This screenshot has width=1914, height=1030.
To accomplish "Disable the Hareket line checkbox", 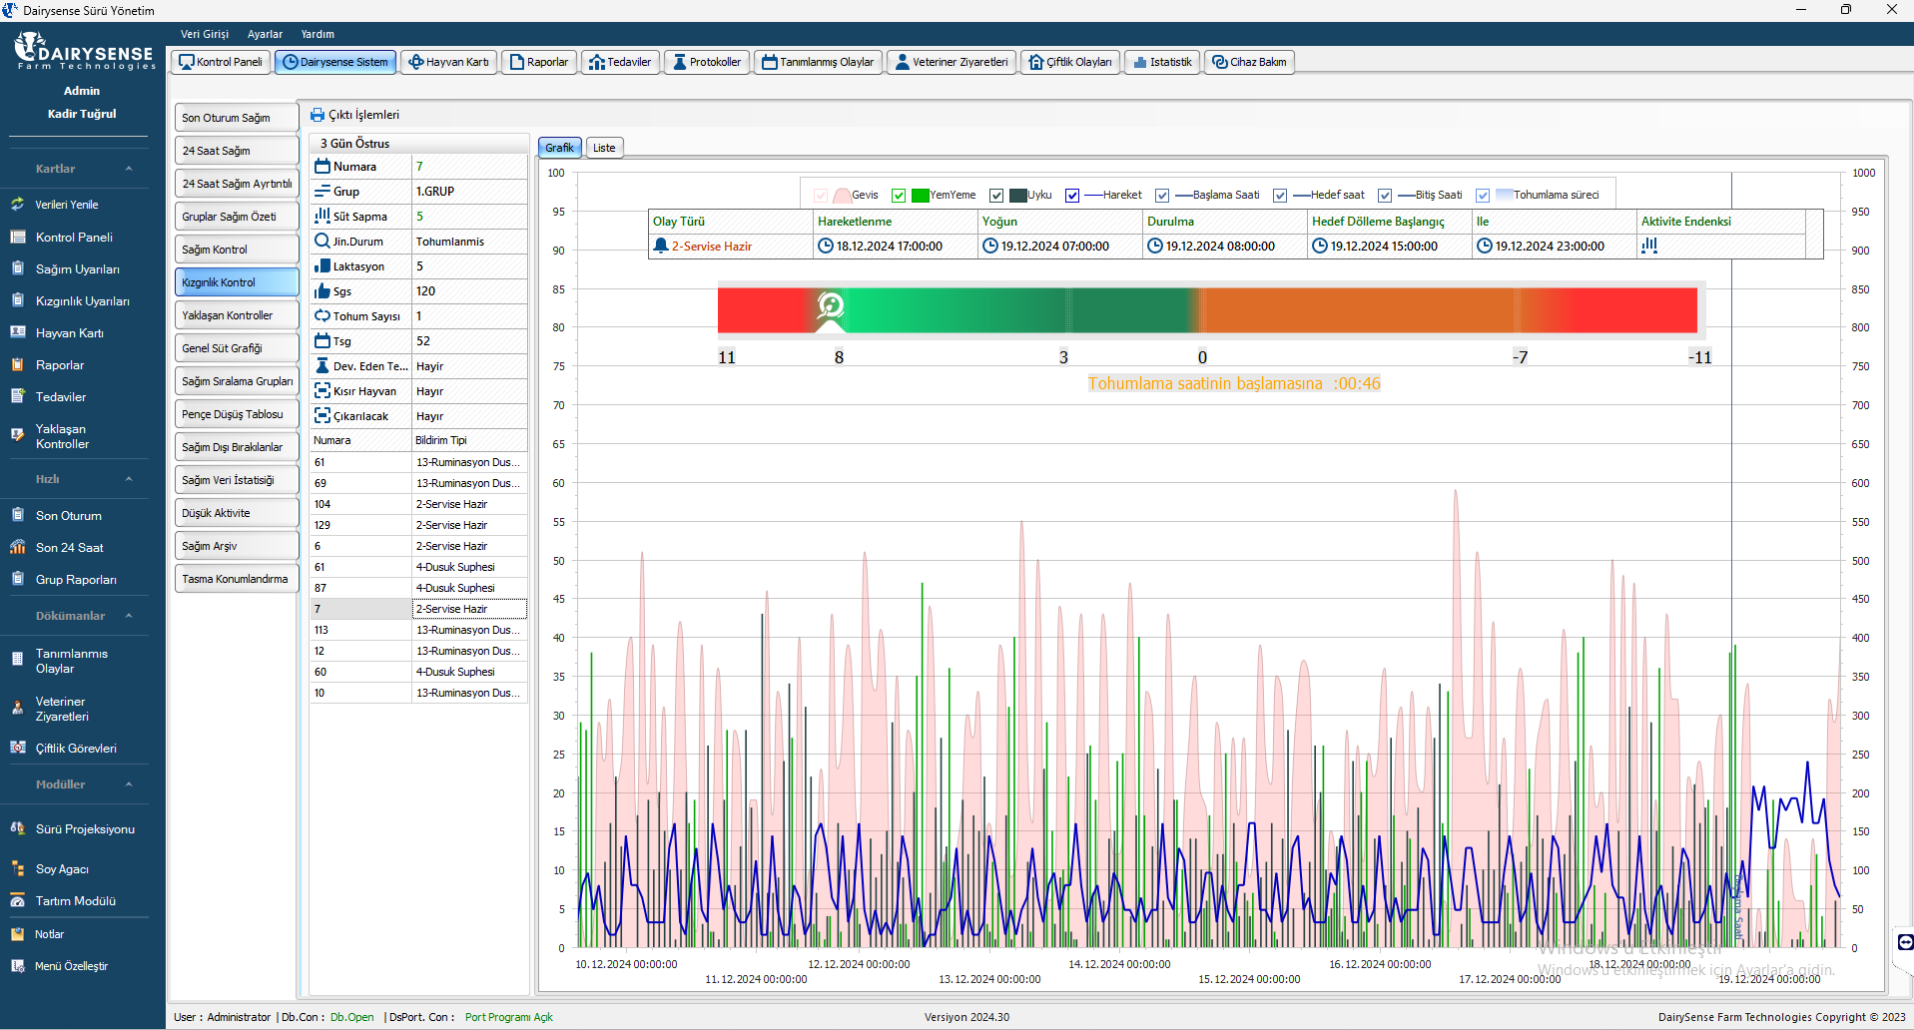I will [1072, 196].
